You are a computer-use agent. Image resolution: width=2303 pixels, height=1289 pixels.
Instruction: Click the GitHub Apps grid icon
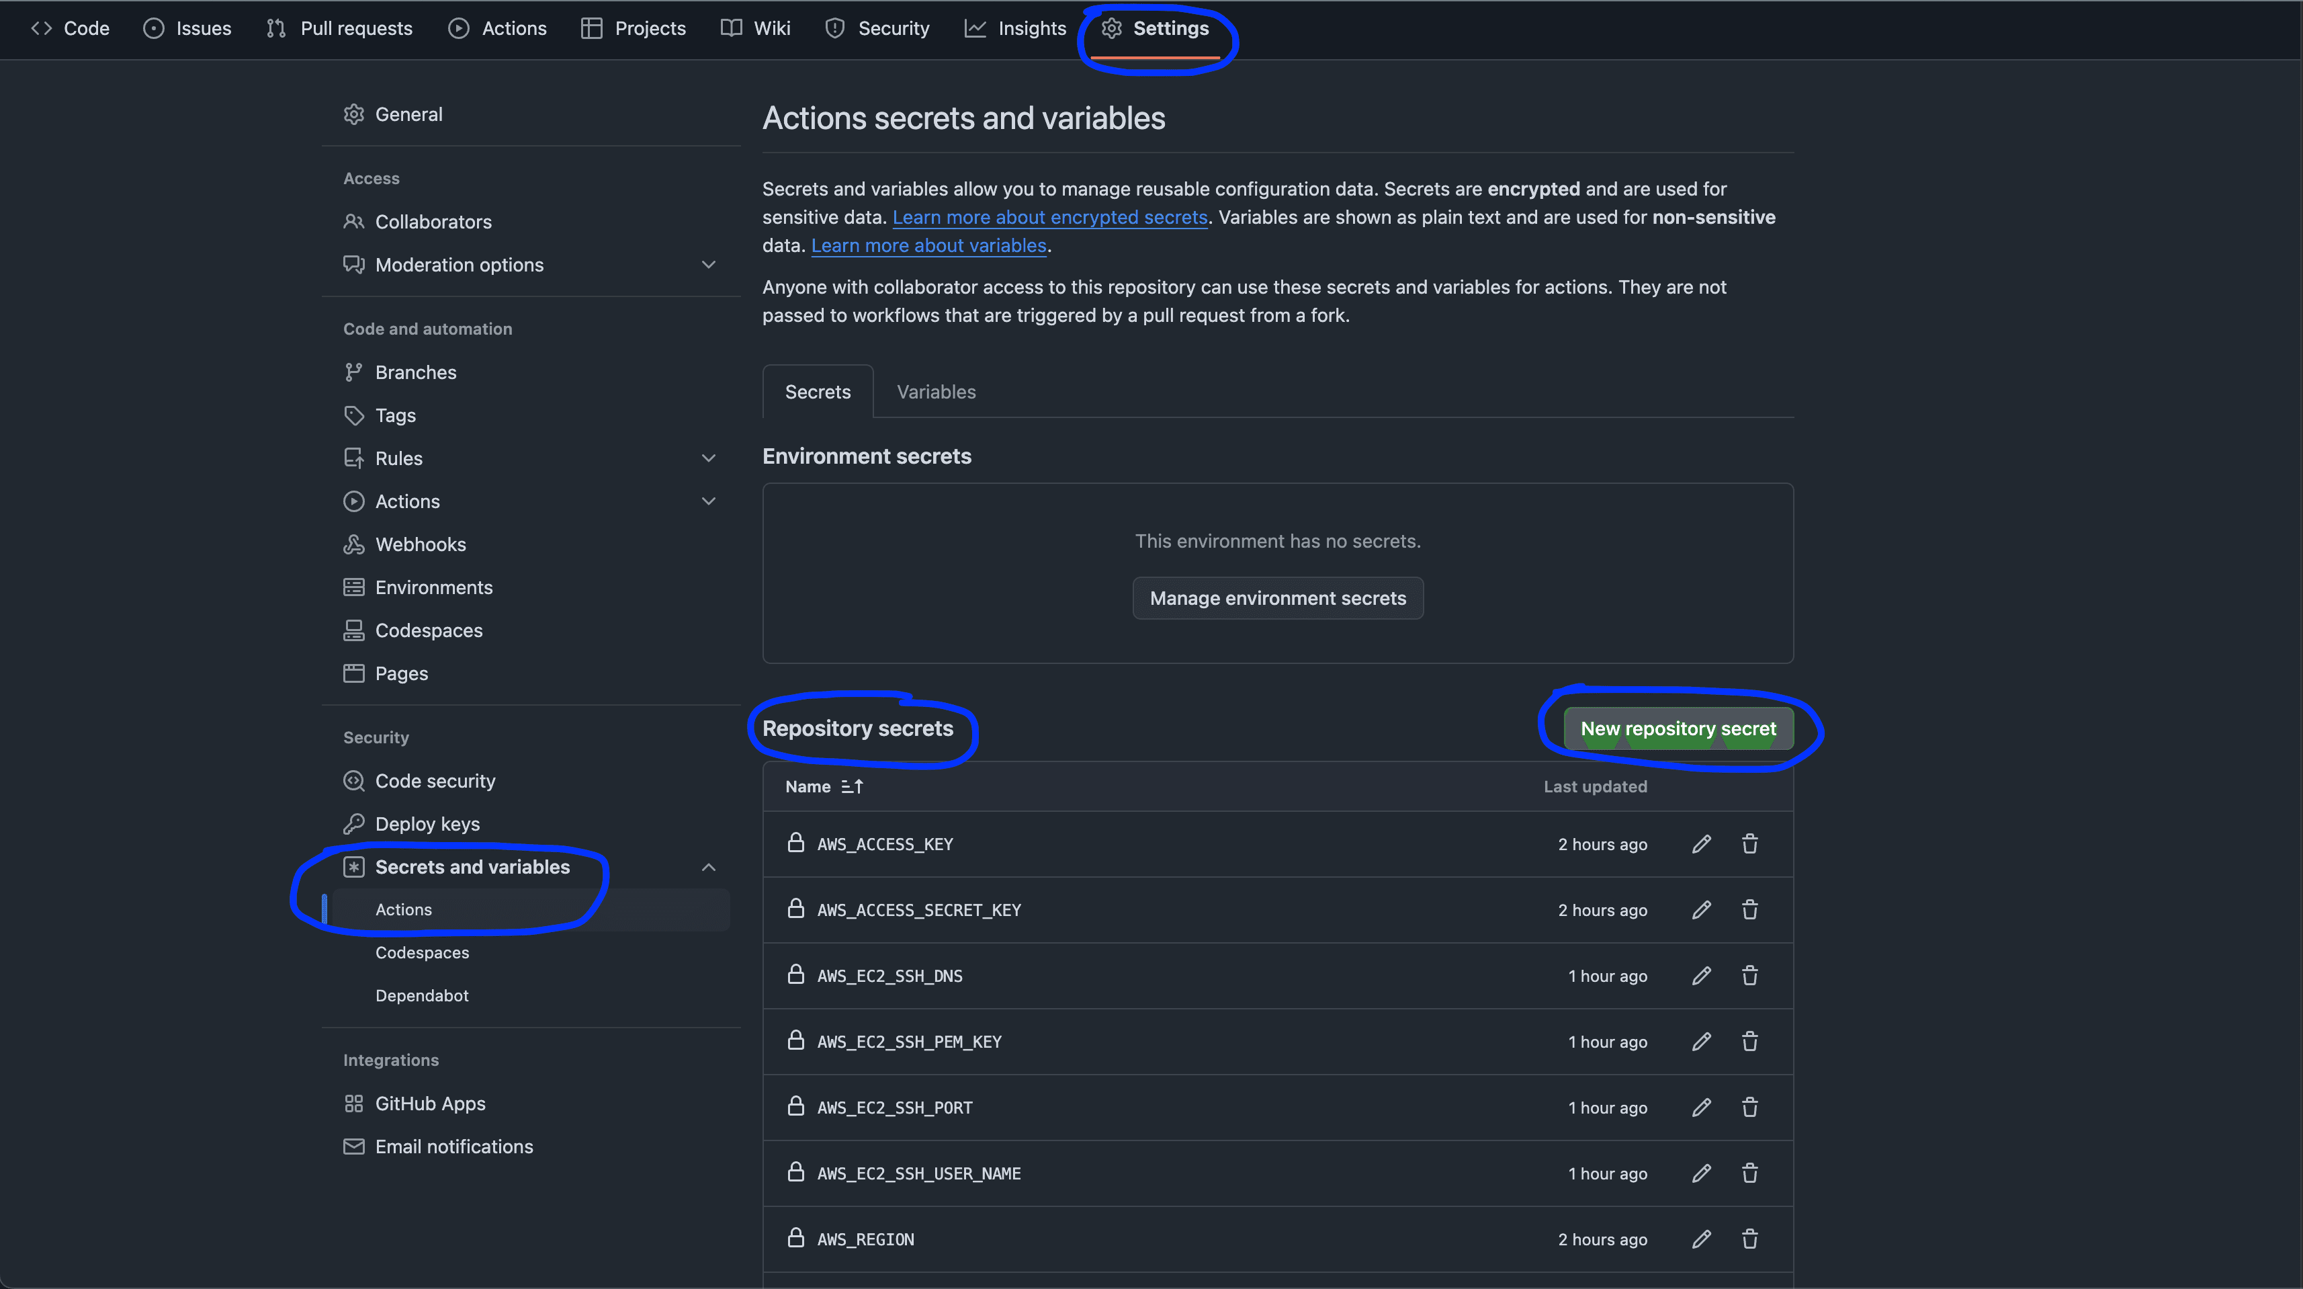coord(354,1103)
